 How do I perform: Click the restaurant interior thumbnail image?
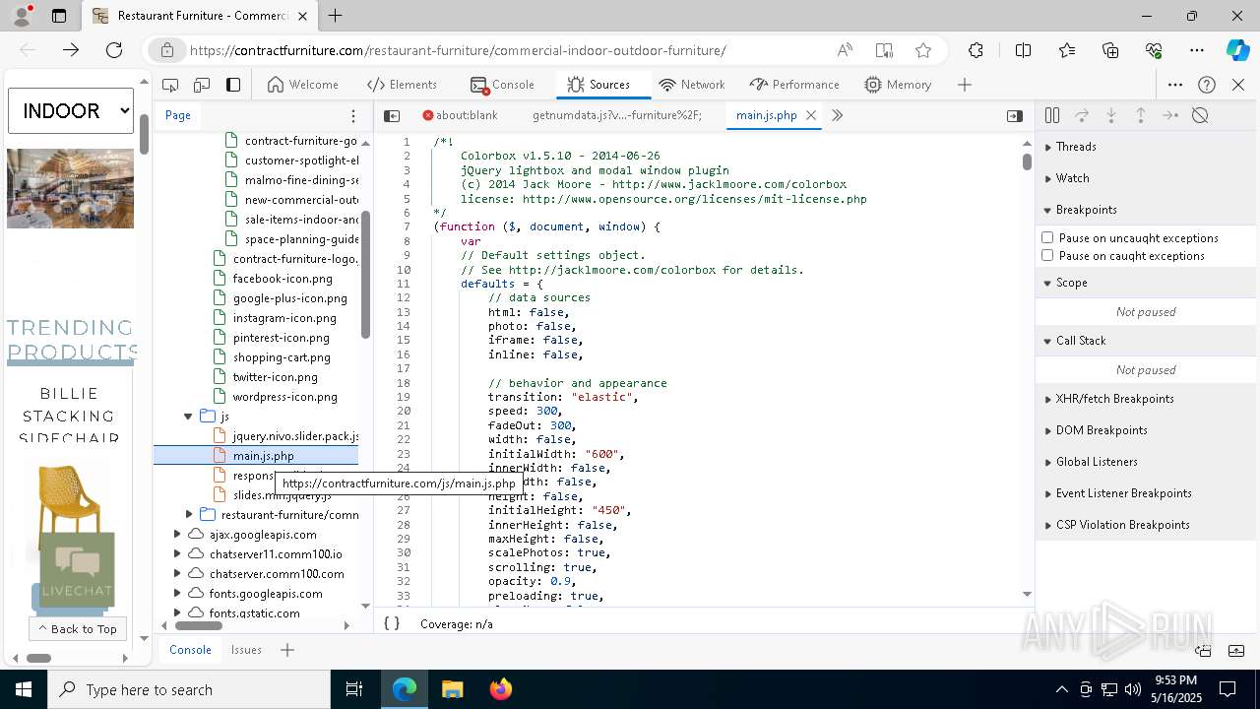click(70, 189)
